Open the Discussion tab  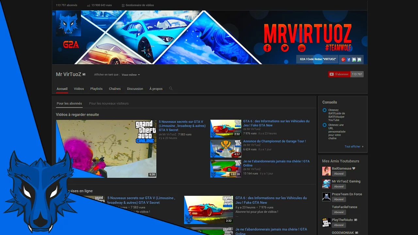point(135,89)
